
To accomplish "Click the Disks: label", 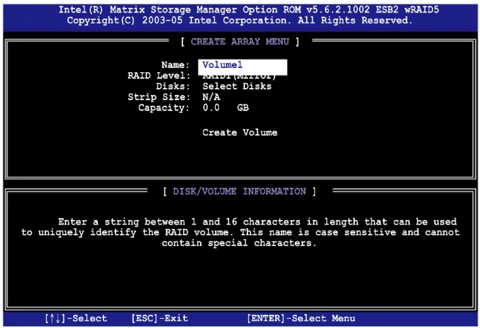I will [x=173, y=86].
